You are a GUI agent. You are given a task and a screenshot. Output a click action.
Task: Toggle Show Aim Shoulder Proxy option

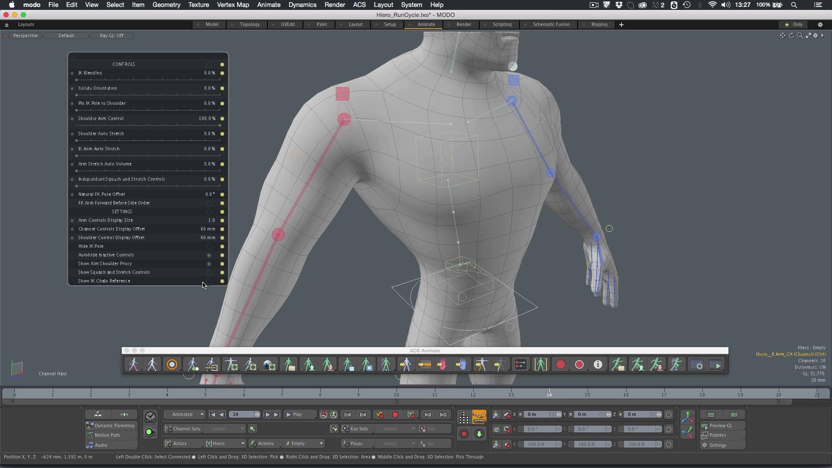[209, 264]
